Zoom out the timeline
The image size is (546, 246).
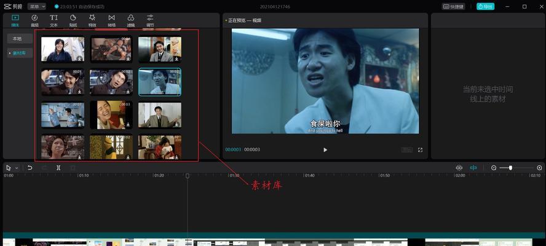point(494,168)
